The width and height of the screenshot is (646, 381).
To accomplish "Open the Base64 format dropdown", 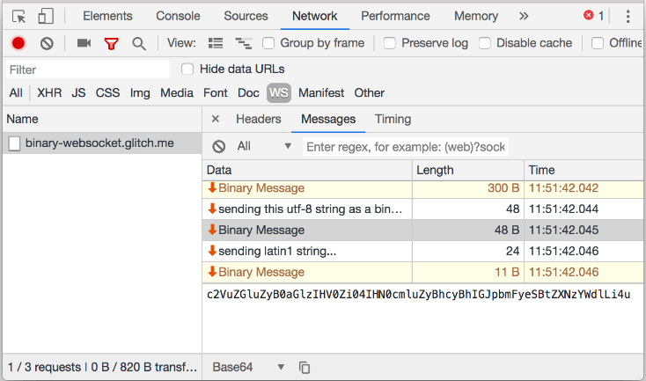I will 249,367.
